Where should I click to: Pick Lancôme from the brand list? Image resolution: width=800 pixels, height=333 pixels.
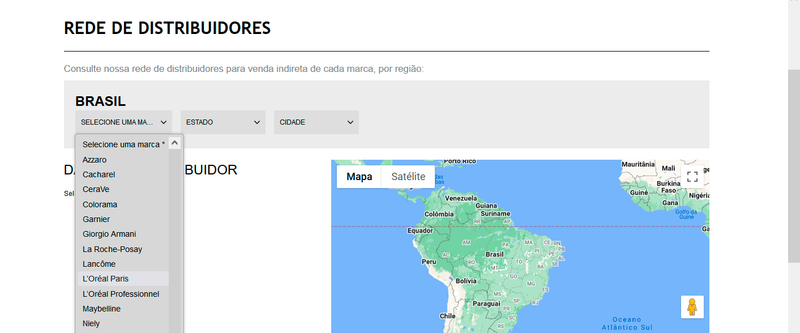pos(123,264)
